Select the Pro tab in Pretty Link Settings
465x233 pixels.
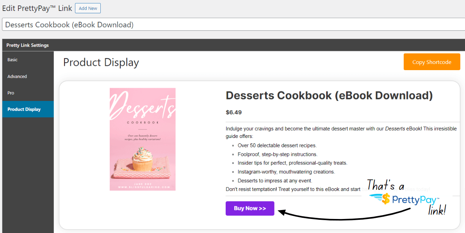(x=11, y=93)
